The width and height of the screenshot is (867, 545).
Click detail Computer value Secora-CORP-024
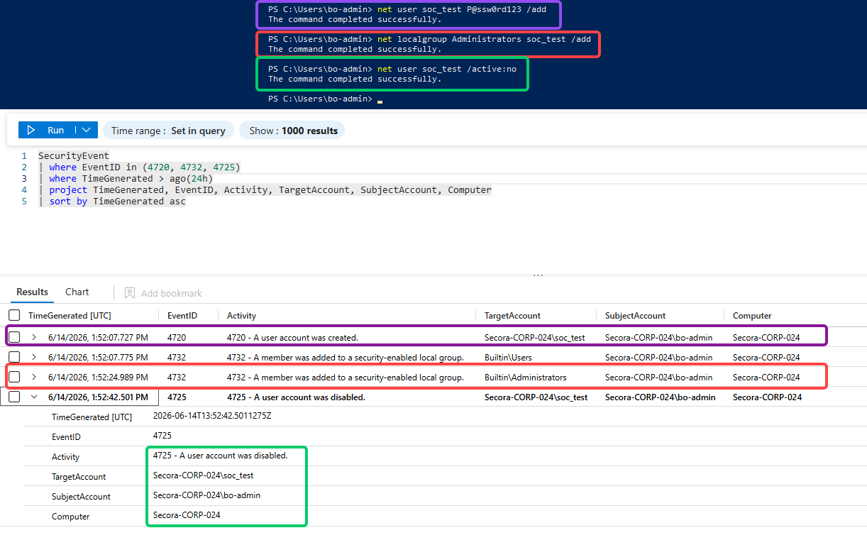187,514
